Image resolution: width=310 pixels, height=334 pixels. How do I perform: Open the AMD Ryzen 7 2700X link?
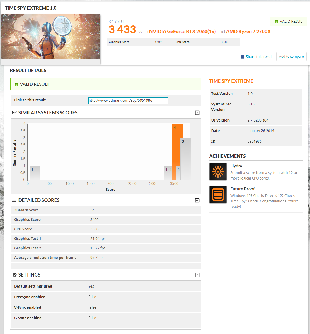pos(248,32)
